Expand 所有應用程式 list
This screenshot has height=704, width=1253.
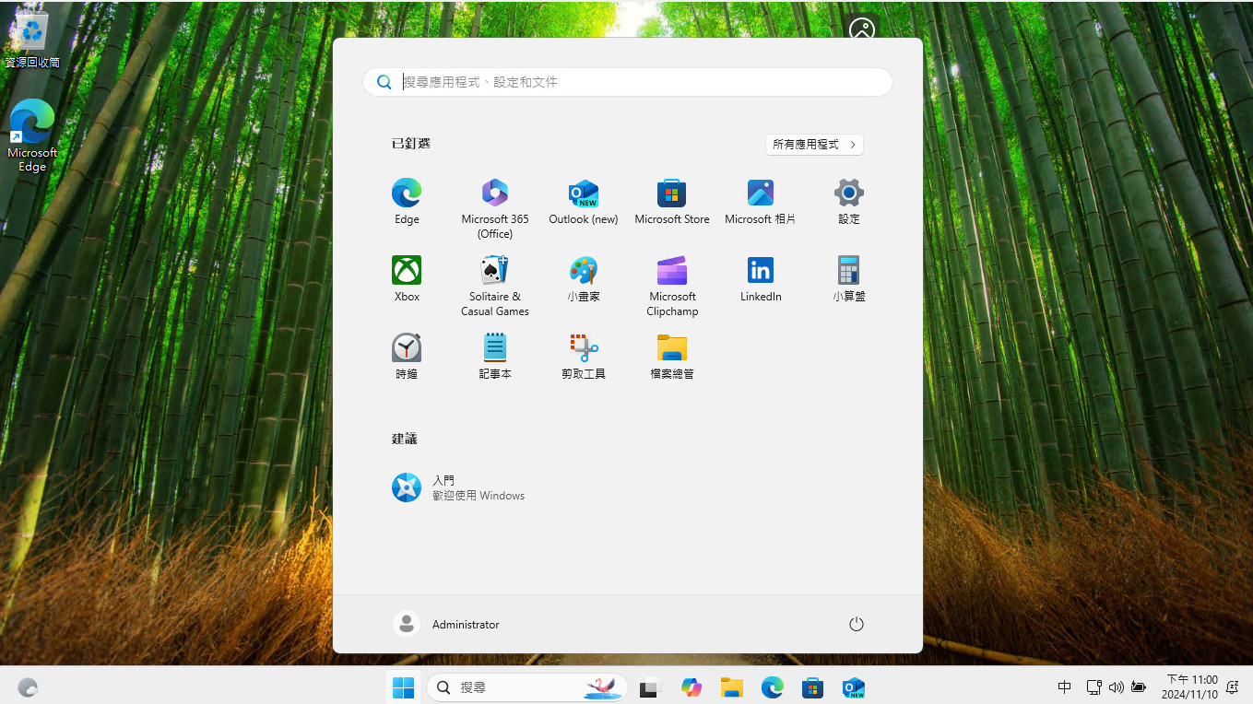(814, 145)
